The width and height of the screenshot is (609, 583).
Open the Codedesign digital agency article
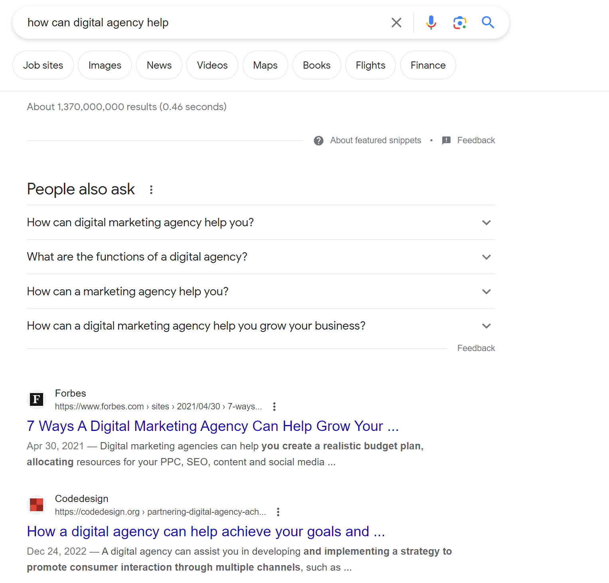tap(206, 532)
